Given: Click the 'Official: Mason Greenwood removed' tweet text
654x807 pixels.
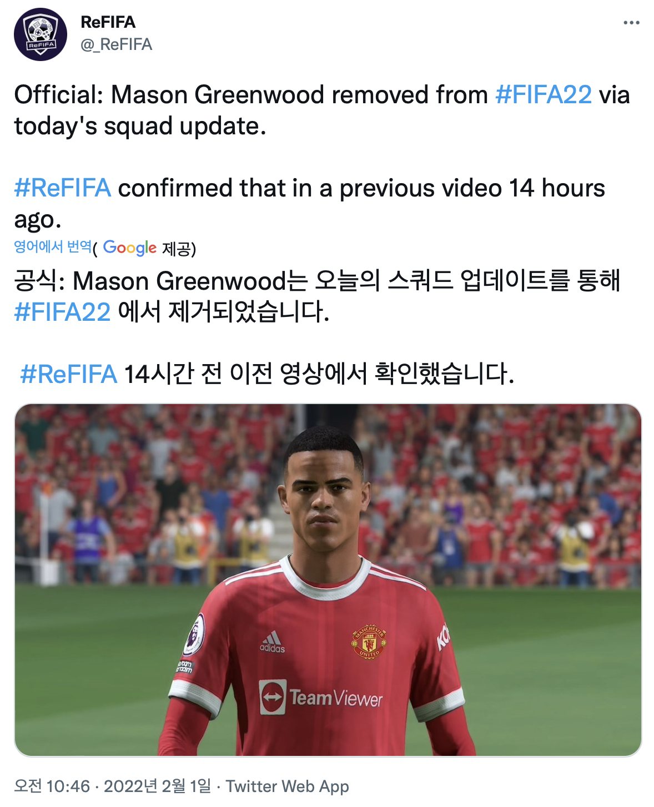Looking at the screenshot, I should coord(251,94).
